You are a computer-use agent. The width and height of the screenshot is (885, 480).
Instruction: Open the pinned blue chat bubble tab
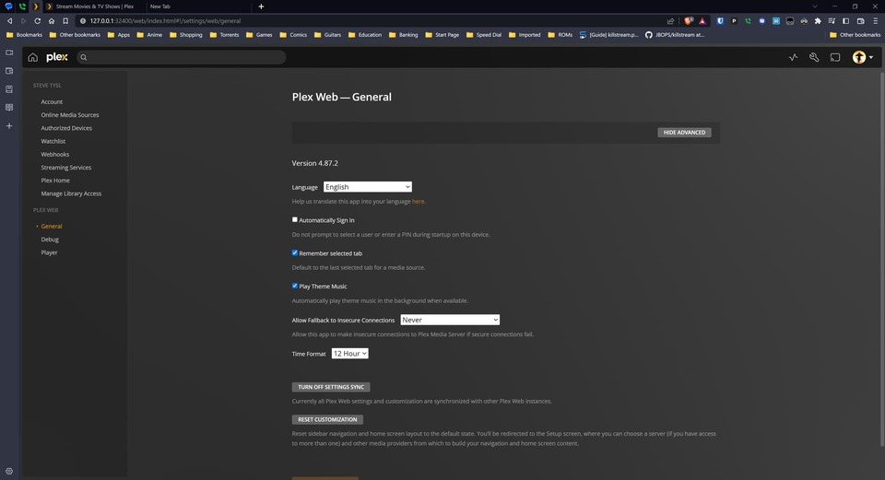click(x=8, y=6)
